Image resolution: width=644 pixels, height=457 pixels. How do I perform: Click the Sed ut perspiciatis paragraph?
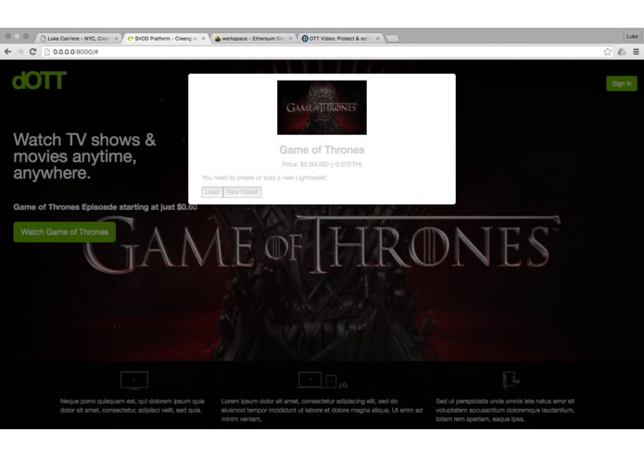coord(505,410)
